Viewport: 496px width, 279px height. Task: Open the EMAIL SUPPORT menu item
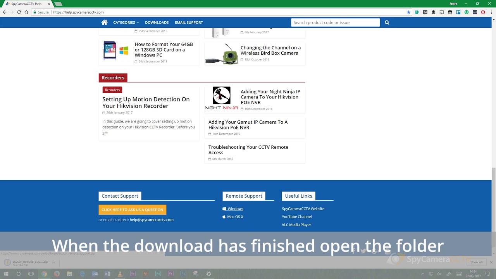click(189, 22)
